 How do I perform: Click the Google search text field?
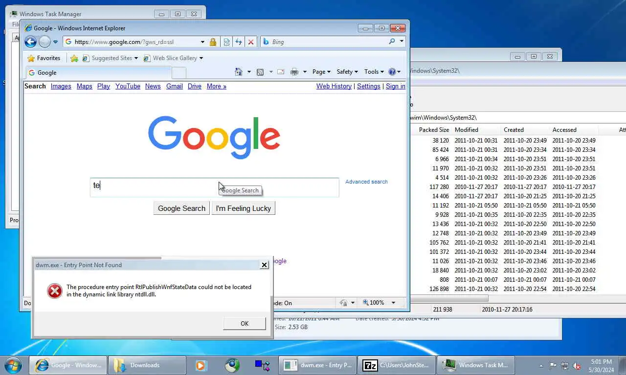click(x=214, y=187)
